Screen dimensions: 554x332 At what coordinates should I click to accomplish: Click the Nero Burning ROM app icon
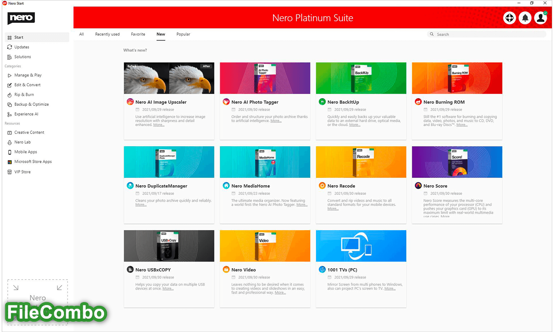coord(418,102)
